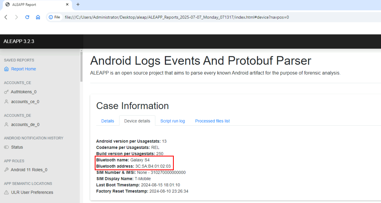
Task: Open the Script run log tab
Action: click(x=172, y=121)
